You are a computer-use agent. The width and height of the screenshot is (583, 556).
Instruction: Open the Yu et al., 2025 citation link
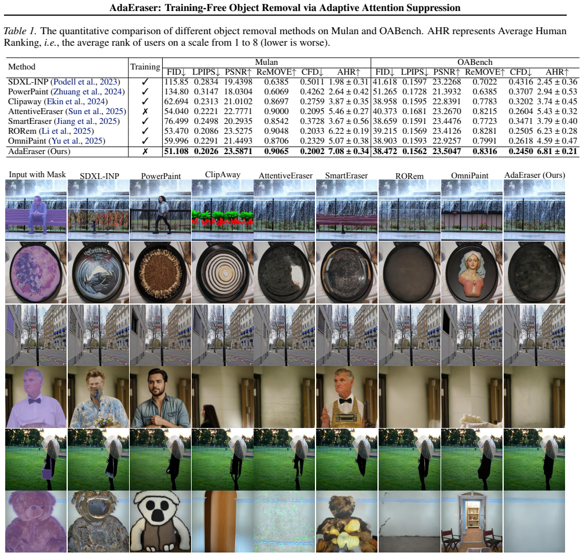(x=77, y=141)
